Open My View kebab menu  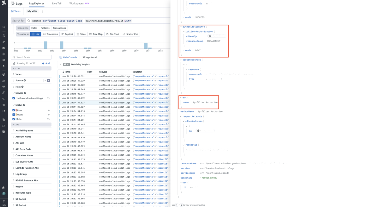tap(42, 11)
